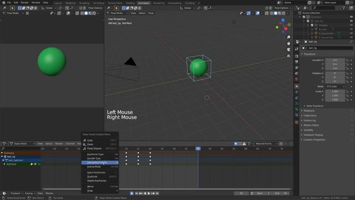Choose Paste Flipped in the context menu
The height and width of the screenshot is (200, 355).
point(100,148)
